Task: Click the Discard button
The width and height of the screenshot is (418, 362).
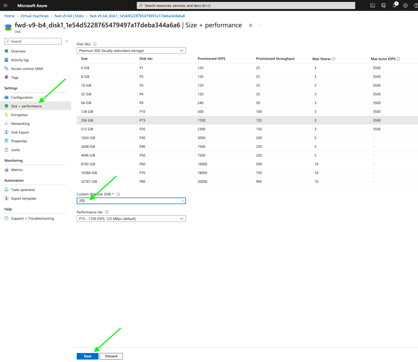Action: (111, 356)
